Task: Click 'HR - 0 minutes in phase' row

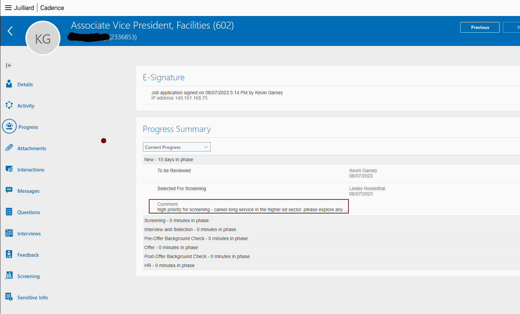Action: [x=331, y=265]
